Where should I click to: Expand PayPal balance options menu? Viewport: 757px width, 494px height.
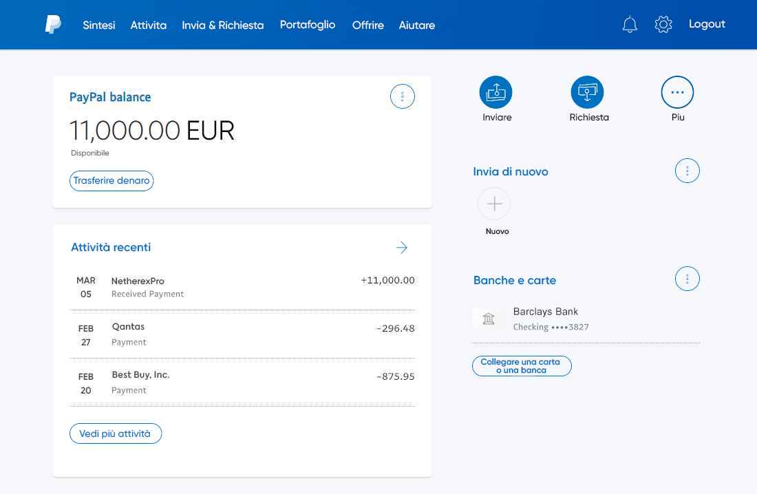(x=403, y=97)
